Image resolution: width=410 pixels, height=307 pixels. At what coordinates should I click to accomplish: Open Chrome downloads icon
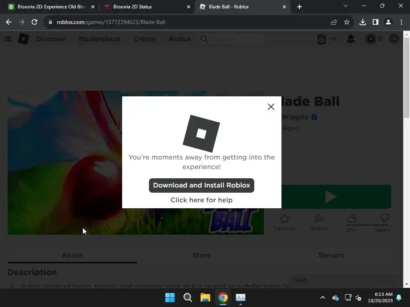[363, 22]
